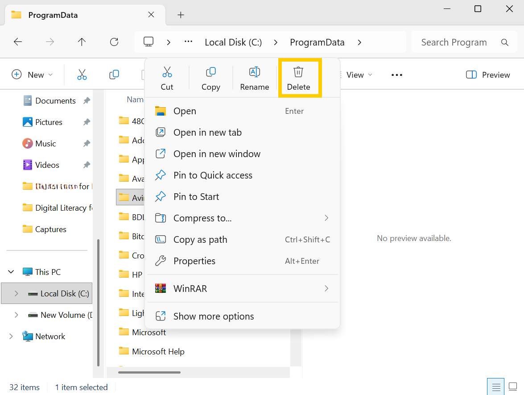
Task: Choose Pin to Quick access
Action: pos(243,175)
